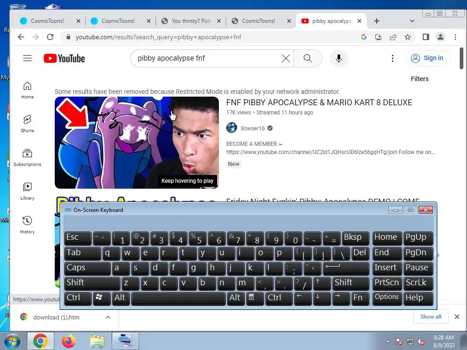Toggle left Ctrl key on on-screen keyboard

[x=78, y=298]
